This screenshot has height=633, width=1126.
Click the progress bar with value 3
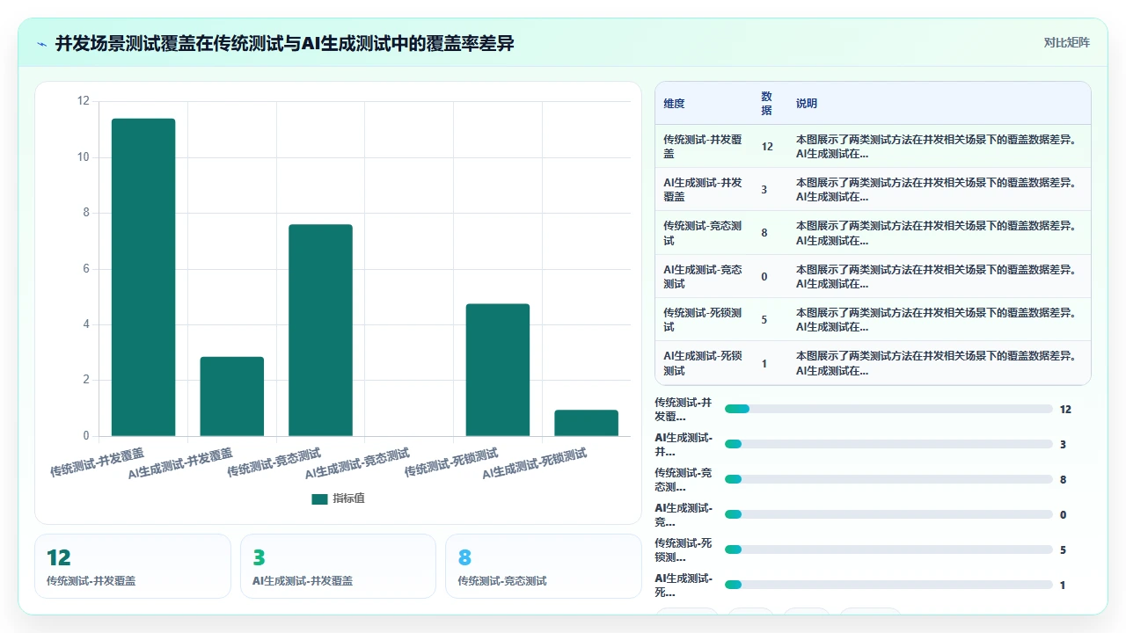coord(888,444)
